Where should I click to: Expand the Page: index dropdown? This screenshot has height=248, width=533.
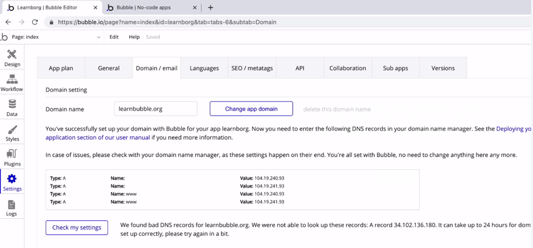coord(56,37)
